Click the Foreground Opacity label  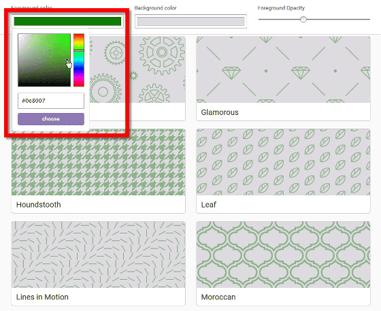coord(281,8)
